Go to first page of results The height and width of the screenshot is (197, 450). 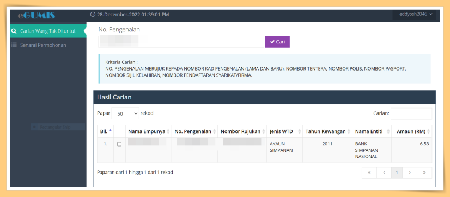click(369, 173)
